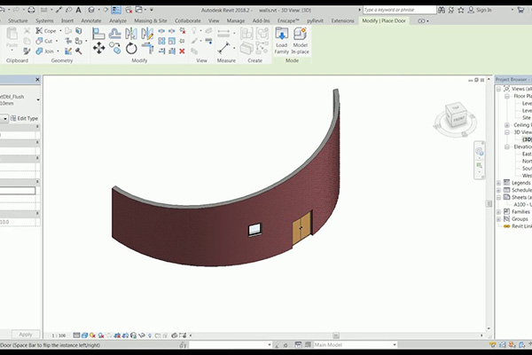Click the Thin Lines icon in quick access
The width and height of the screenshot is (532, 355).
(x=116, y=10)
